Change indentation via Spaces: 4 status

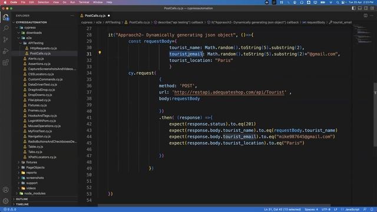click(311, 210)
